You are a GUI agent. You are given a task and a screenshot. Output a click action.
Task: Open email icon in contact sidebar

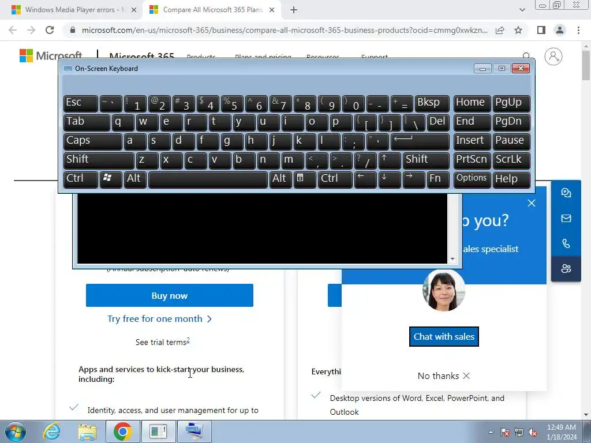566,218
